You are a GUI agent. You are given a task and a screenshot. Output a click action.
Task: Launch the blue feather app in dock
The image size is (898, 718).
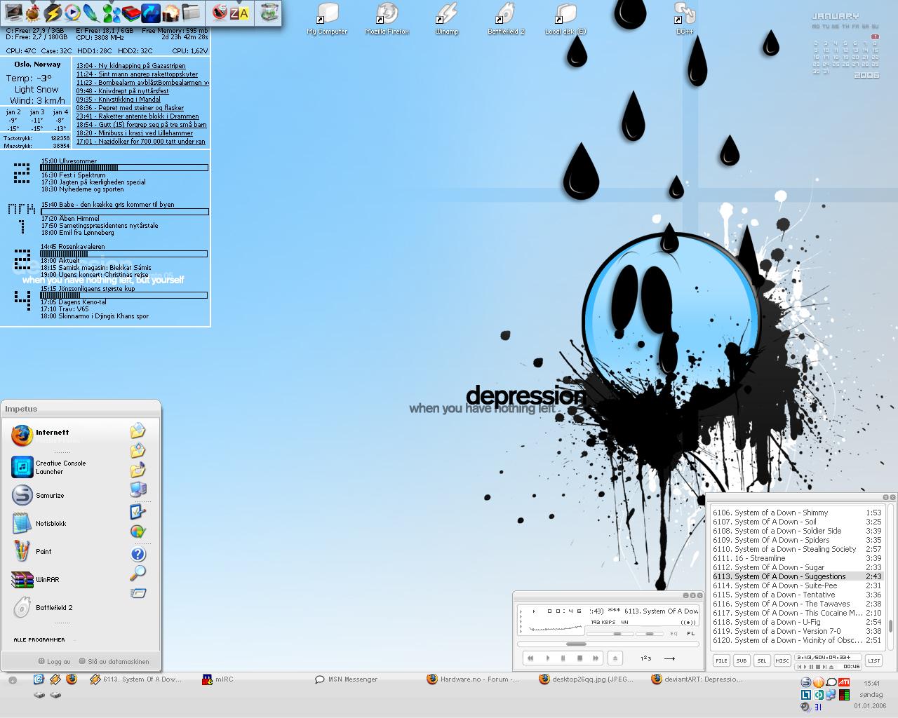[x=91, y=12]
